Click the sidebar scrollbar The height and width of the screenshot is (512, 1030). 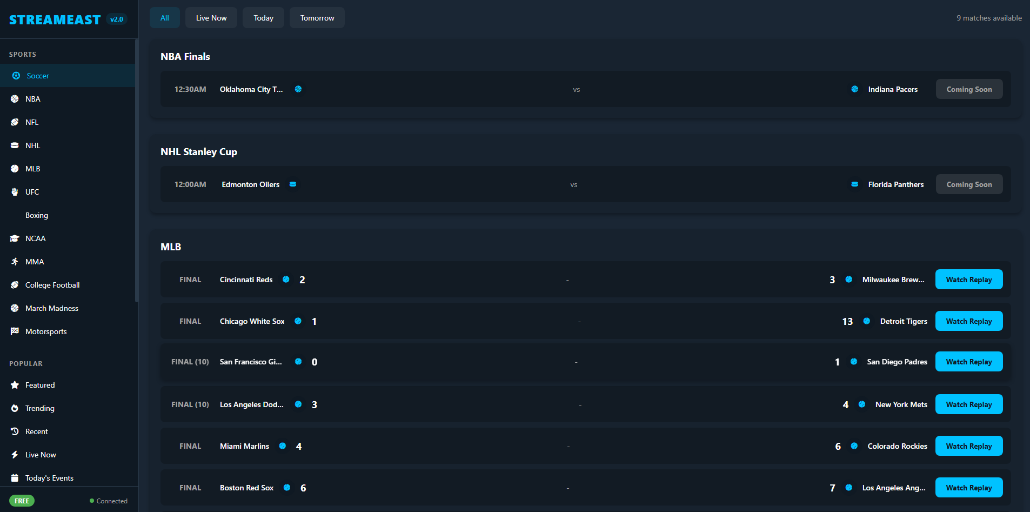(x=137, y=170)
